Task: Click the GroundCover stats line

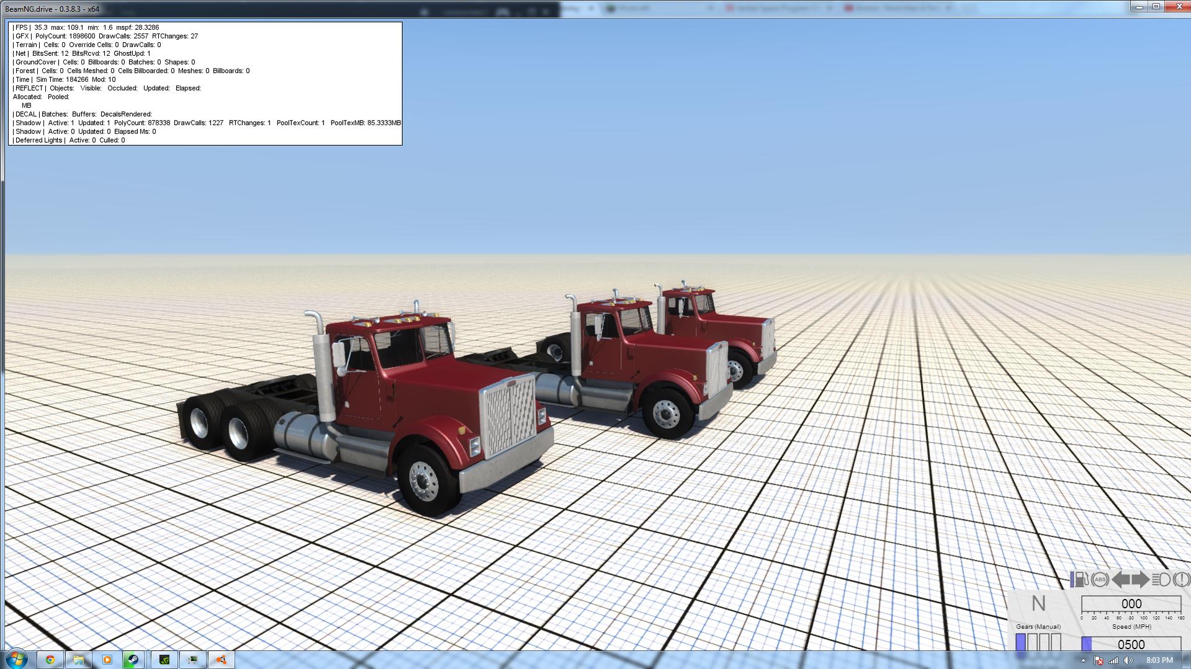Action: 104,62
